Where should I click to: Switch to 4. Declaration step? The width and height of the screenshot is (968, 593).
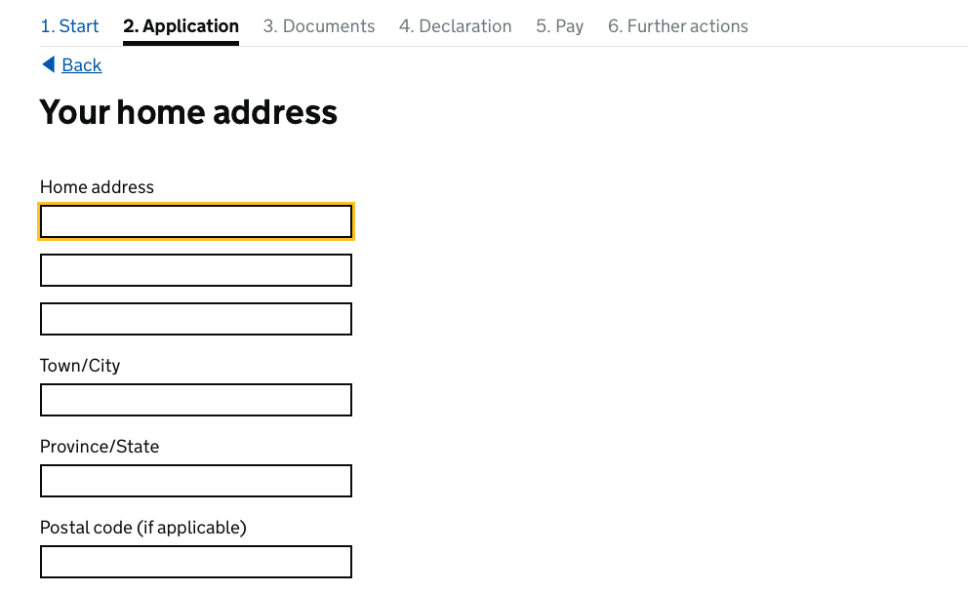tap(455, 26)
